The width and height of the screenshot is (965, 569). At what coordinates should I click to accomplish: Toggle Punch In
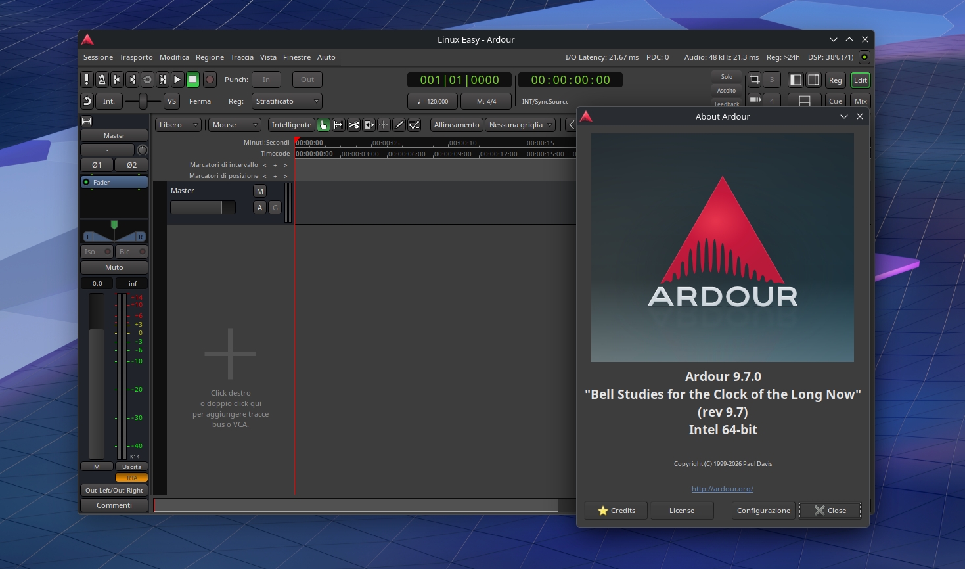pos(266,80)
